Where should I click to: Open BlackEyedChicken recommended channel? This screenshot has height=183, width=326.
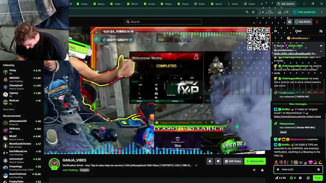(22, 145)
